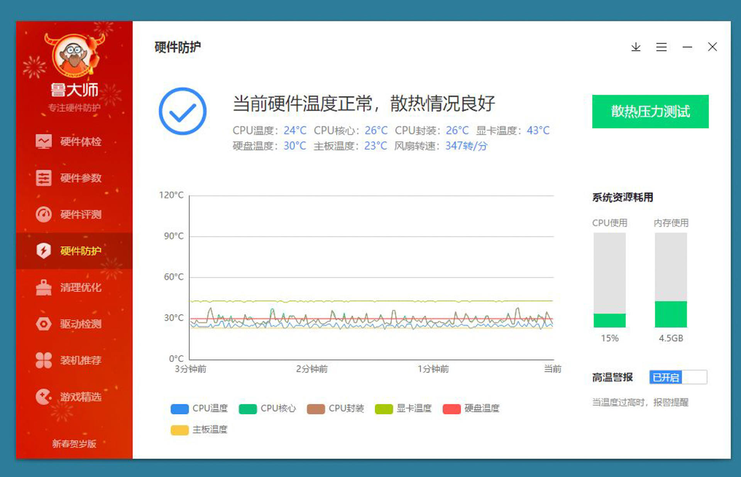Click the CPU核心 26°C reading

pyautogui.click(x=350, y=130)
